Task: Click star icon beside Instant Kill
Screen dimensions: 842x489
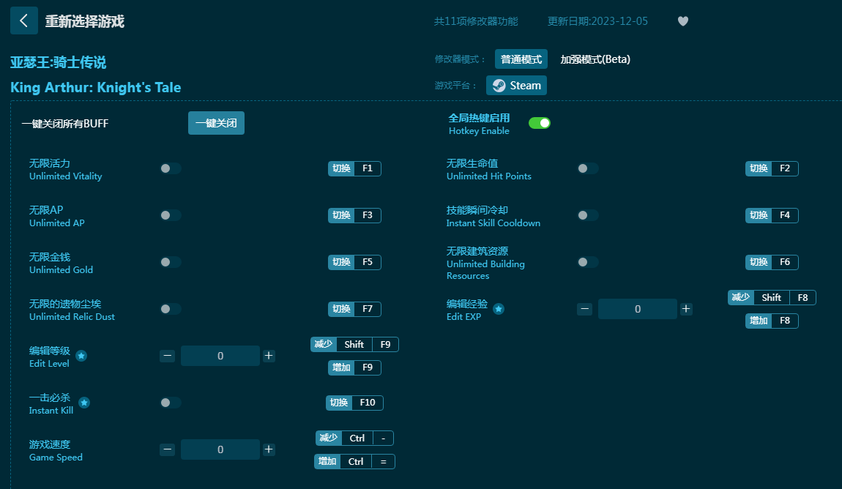Action: pos(83,403)
